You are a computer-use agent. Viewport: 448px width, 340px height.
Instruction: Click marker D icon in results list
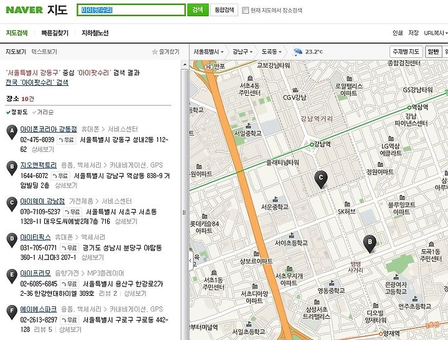pyautogui.click(x=12, y=240)
